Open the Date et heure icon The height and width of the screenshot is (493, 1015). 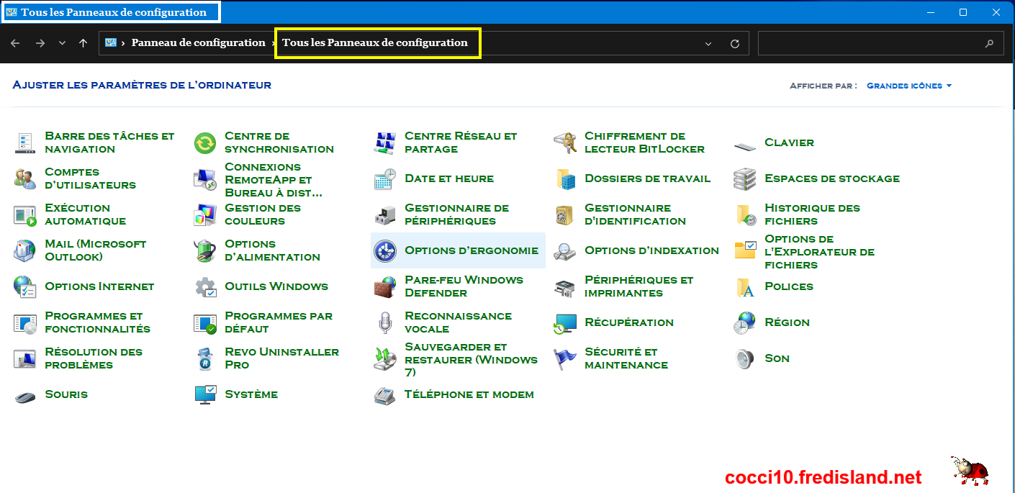click(x=385, y=178)
